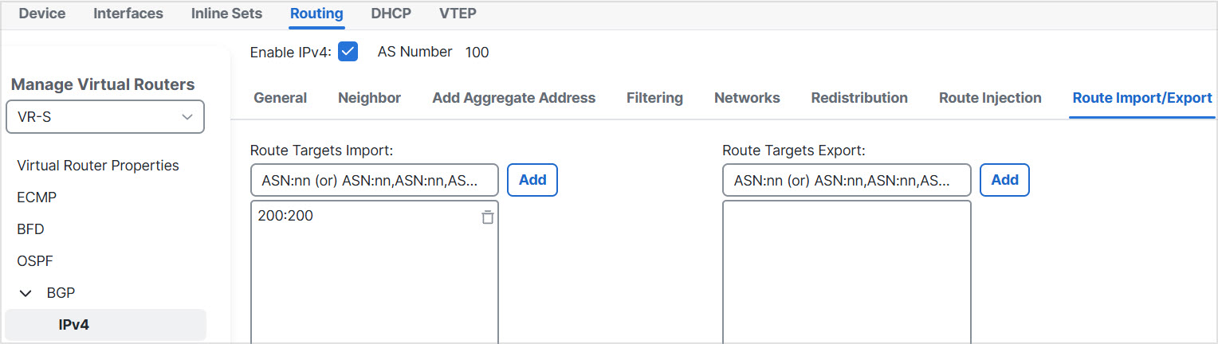Open the Route Injection tab
The height and width of the screenshot is (344, 1218).
(x=989, y=98)
